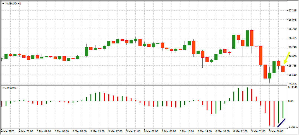Screen dimensions: 299x135
Task: Click the 0.17146 indicator scale value
Action: point(293,87)
